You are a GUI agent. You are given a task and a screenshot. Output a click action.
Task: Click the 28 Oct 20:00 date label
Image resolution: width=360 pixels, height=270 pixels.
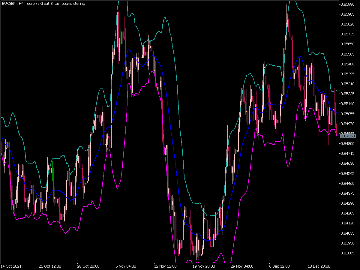tap(88, 266)
